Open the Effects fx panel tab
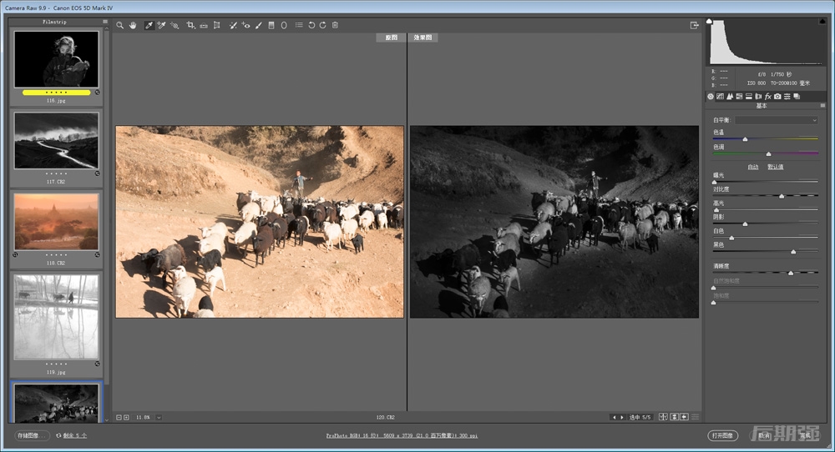The image size is (835, 452). [768, 96]
